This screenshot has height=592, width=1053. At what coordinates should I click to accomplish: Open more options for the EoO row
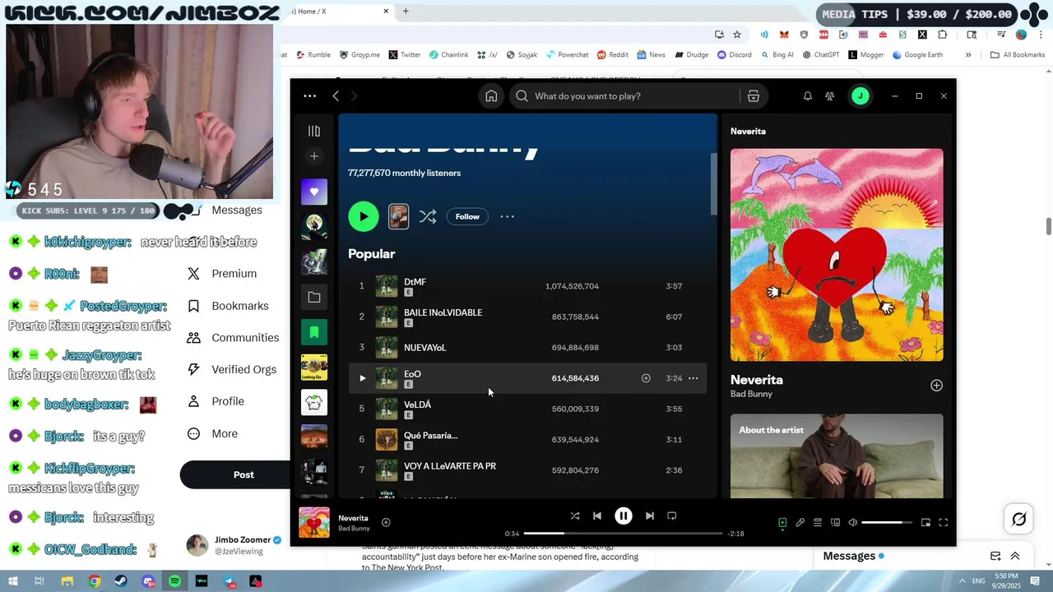point(693,378)
